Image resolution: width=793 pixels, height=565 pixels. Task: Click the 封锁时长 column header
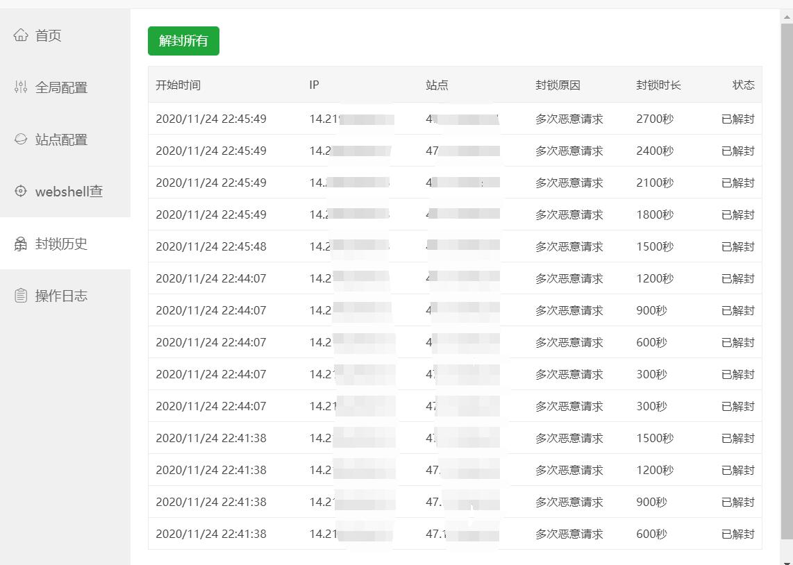point(658,85)
